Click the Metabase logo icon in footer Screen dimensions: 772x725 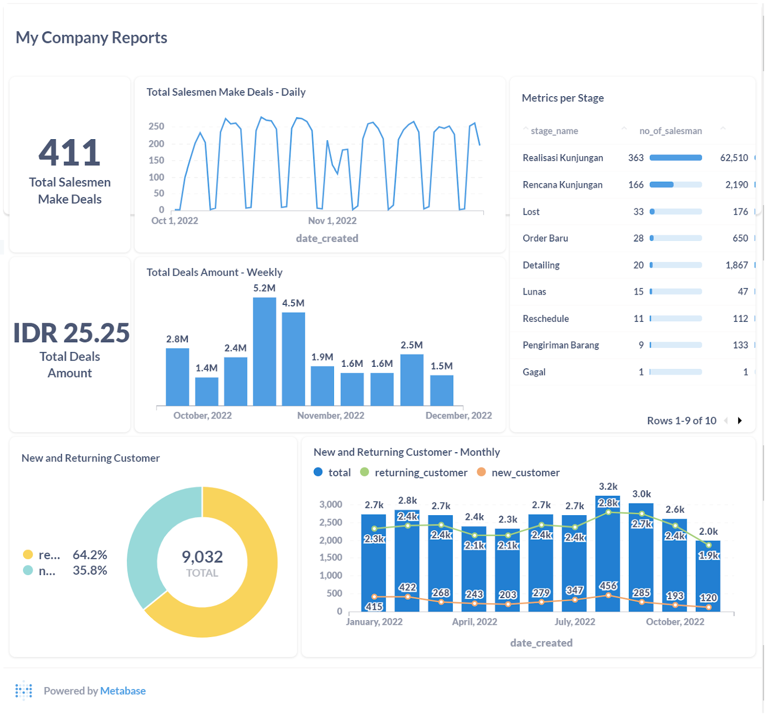tap(24, 691)
